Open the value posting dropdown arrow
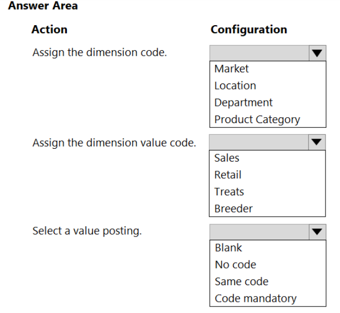 317,232
